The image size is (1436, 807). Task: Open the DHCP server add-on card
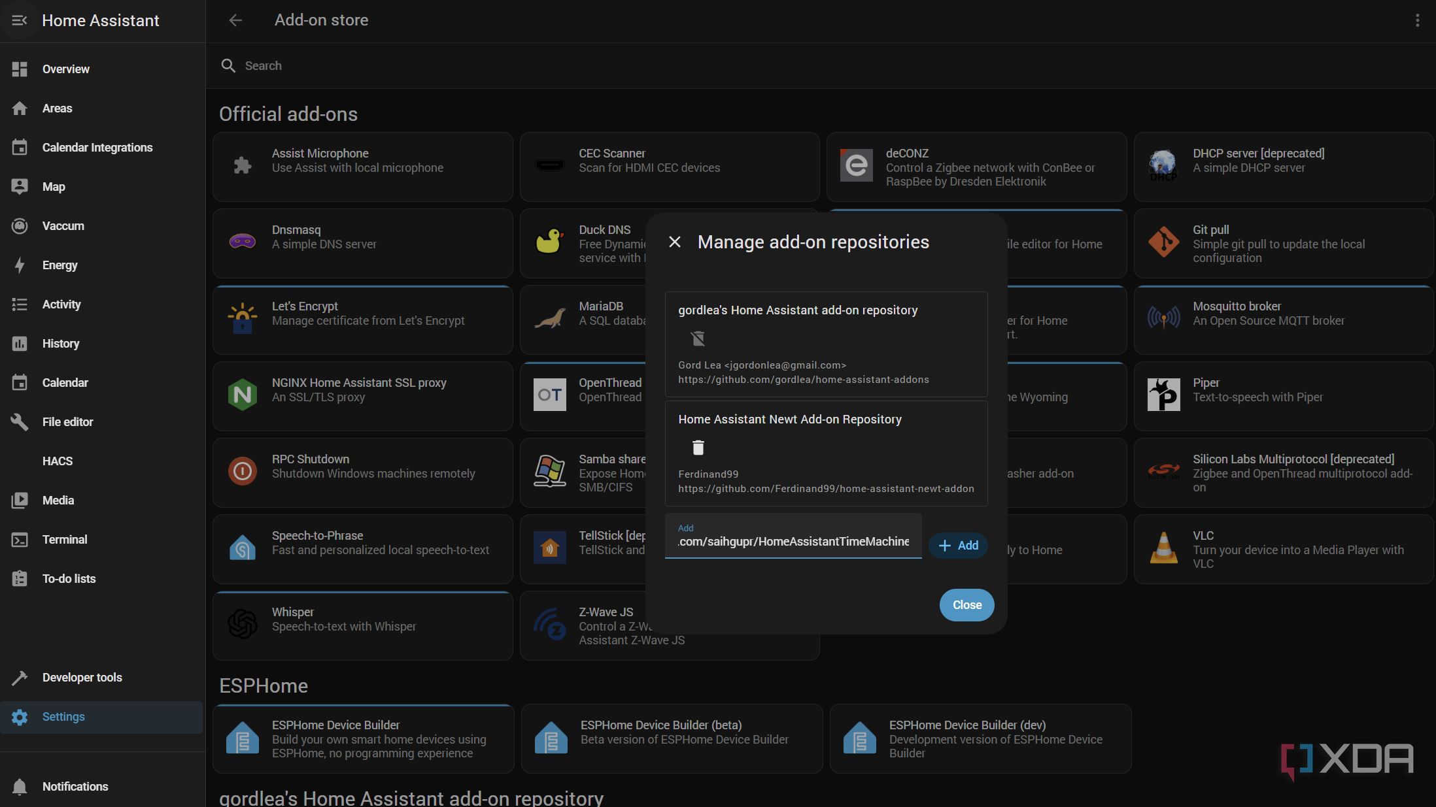tap(1284, 167)
